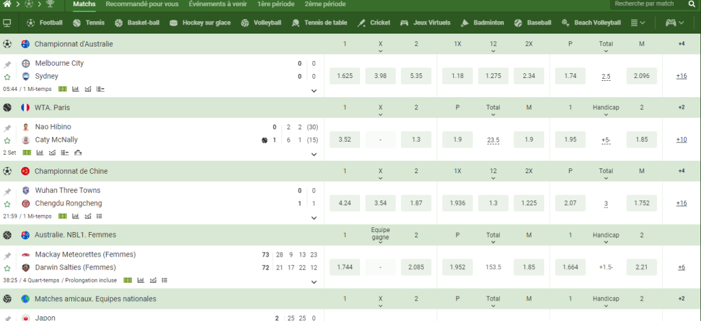Screen dimensions: 701x321
Task: Filter by Hockey sur glace
Action: click(201, 23)
